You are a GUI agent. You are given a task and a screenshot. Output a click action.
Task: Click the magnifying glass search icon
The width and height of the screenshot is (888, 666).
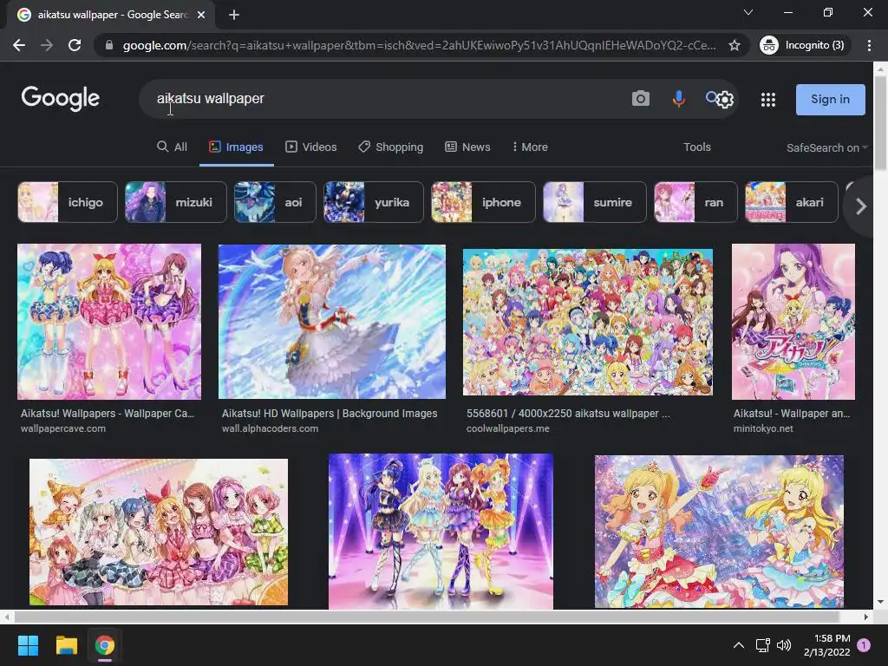[711, 97]
